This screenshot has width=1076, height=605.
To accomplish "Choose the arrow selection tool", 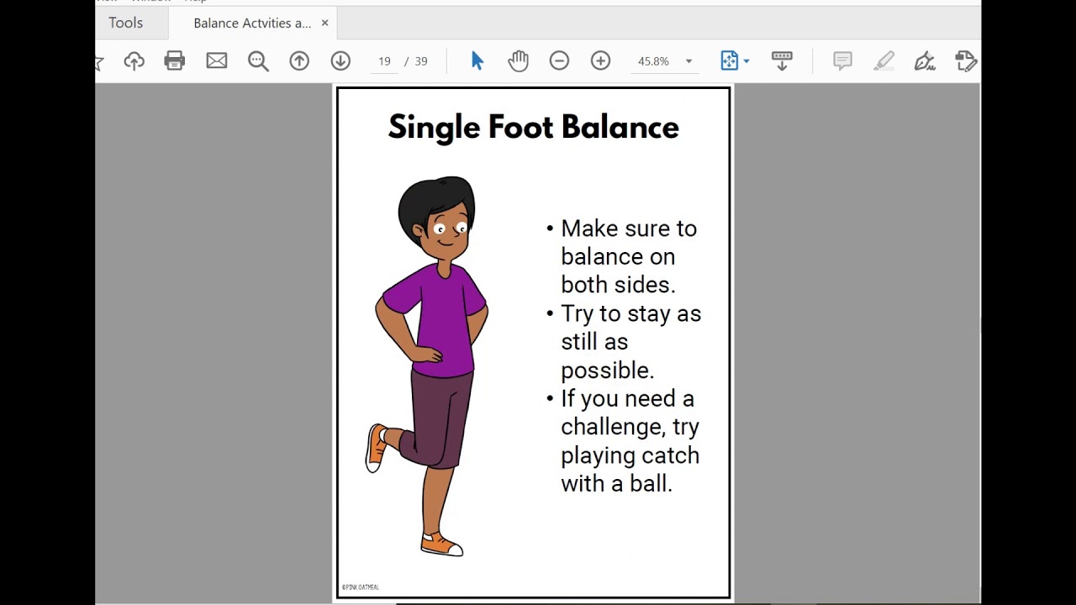I will [x=477, y=61].
